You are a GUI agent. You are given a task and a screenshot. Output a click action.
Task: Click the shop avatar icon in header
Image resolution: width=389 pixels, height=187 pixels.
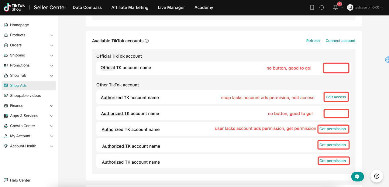(x=350, y=7)
